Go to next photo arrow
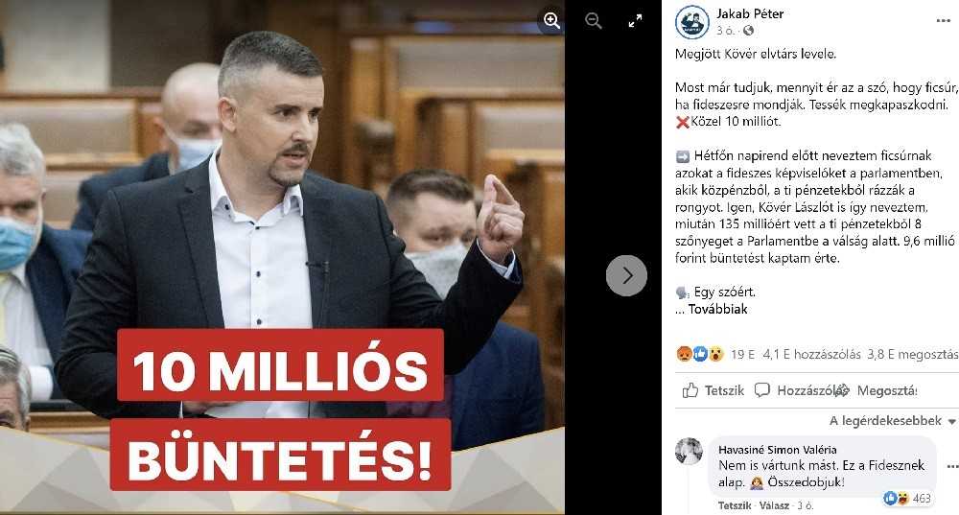 point(626,275)
